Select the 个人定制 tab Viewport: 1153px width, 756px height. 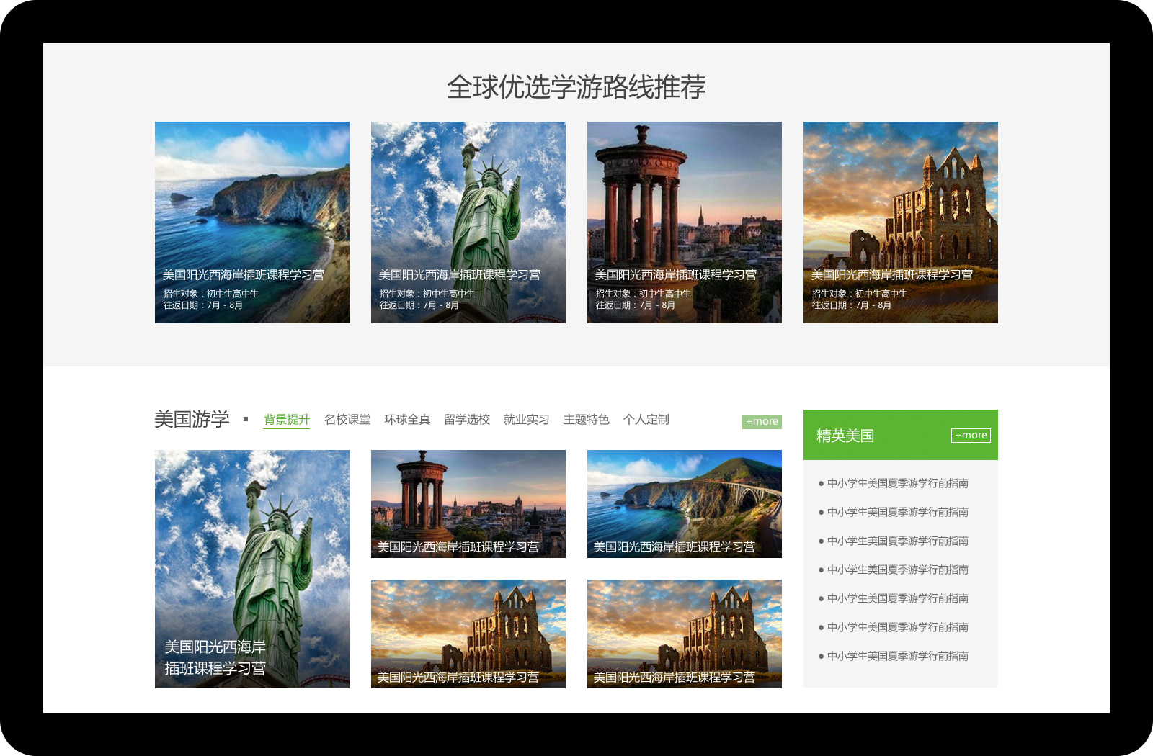click(x=646, y=420)
